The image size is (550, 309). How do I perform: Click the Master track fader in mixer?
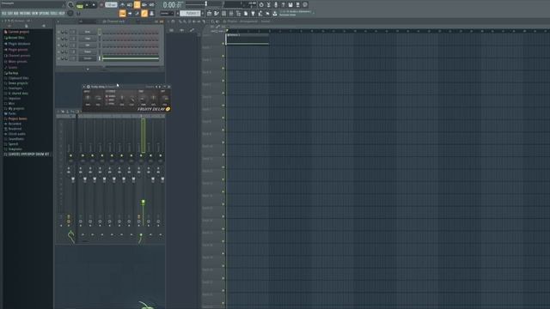(73, 179)
